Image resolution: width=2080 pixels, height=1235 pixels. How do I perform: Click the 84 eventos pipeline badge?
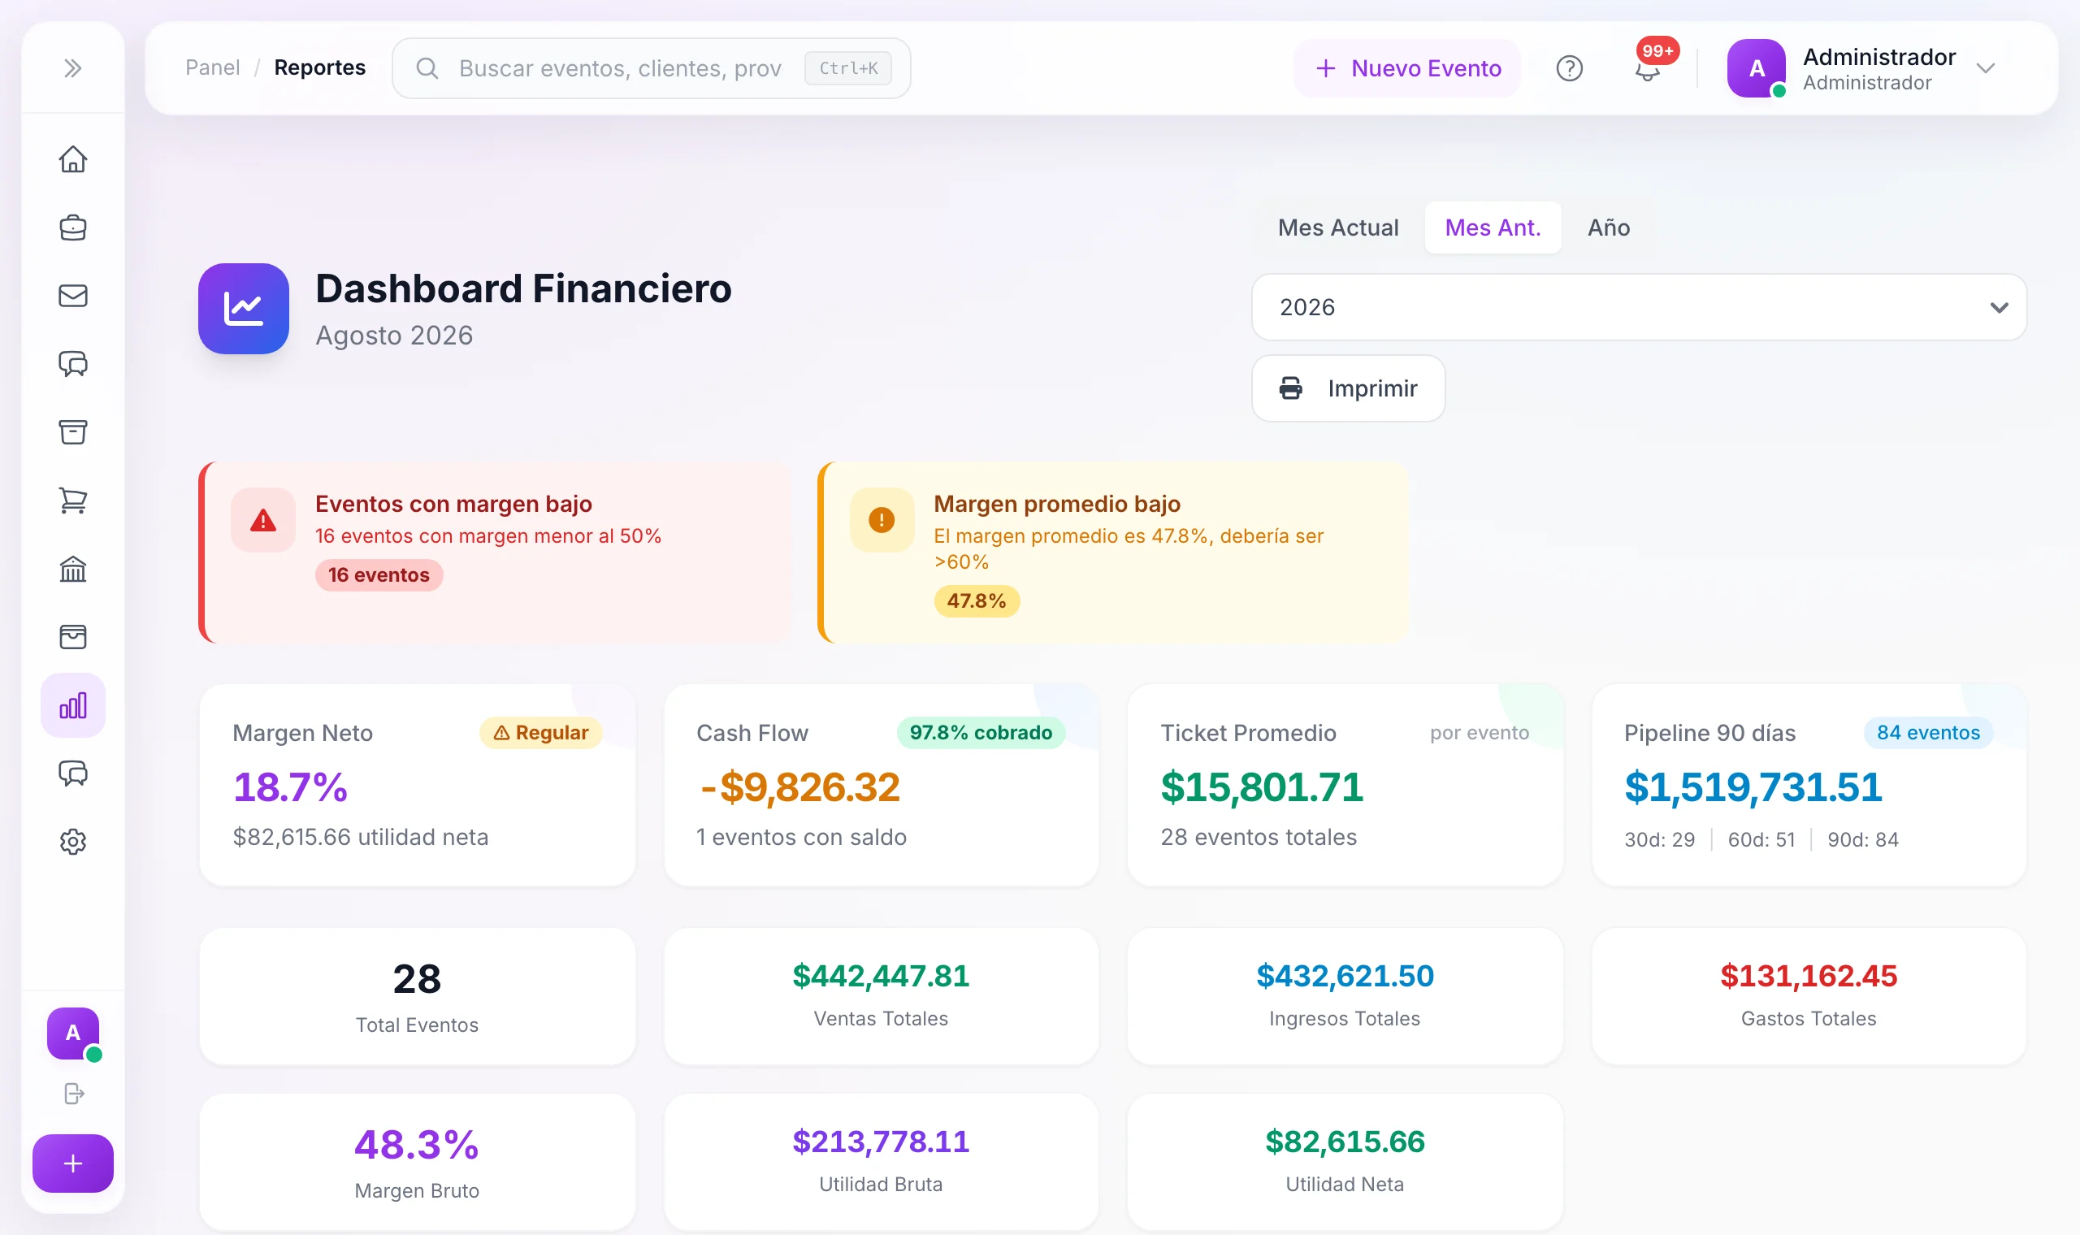1928,732
